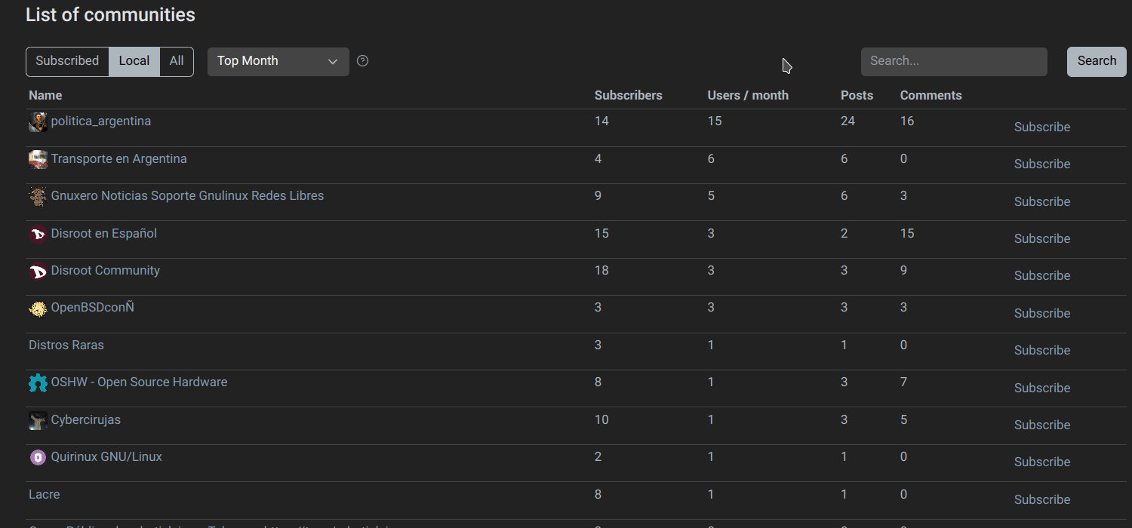Click the Search button

[1096, 61]
